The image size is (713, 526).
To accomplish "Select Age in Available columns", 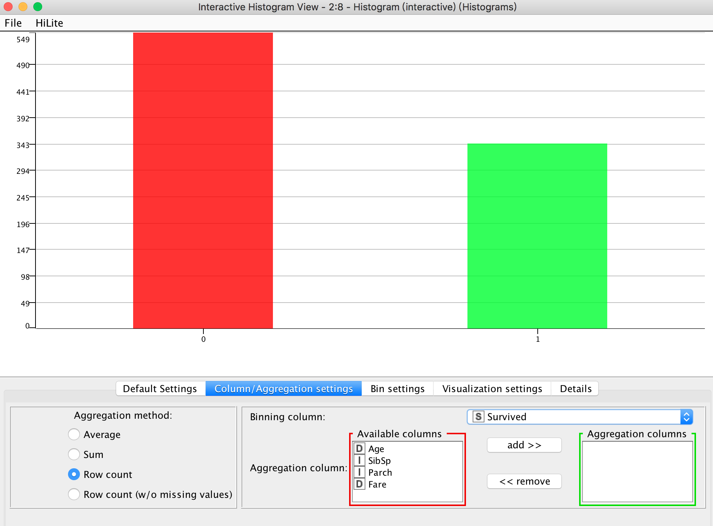I will [x=408, y=449].
